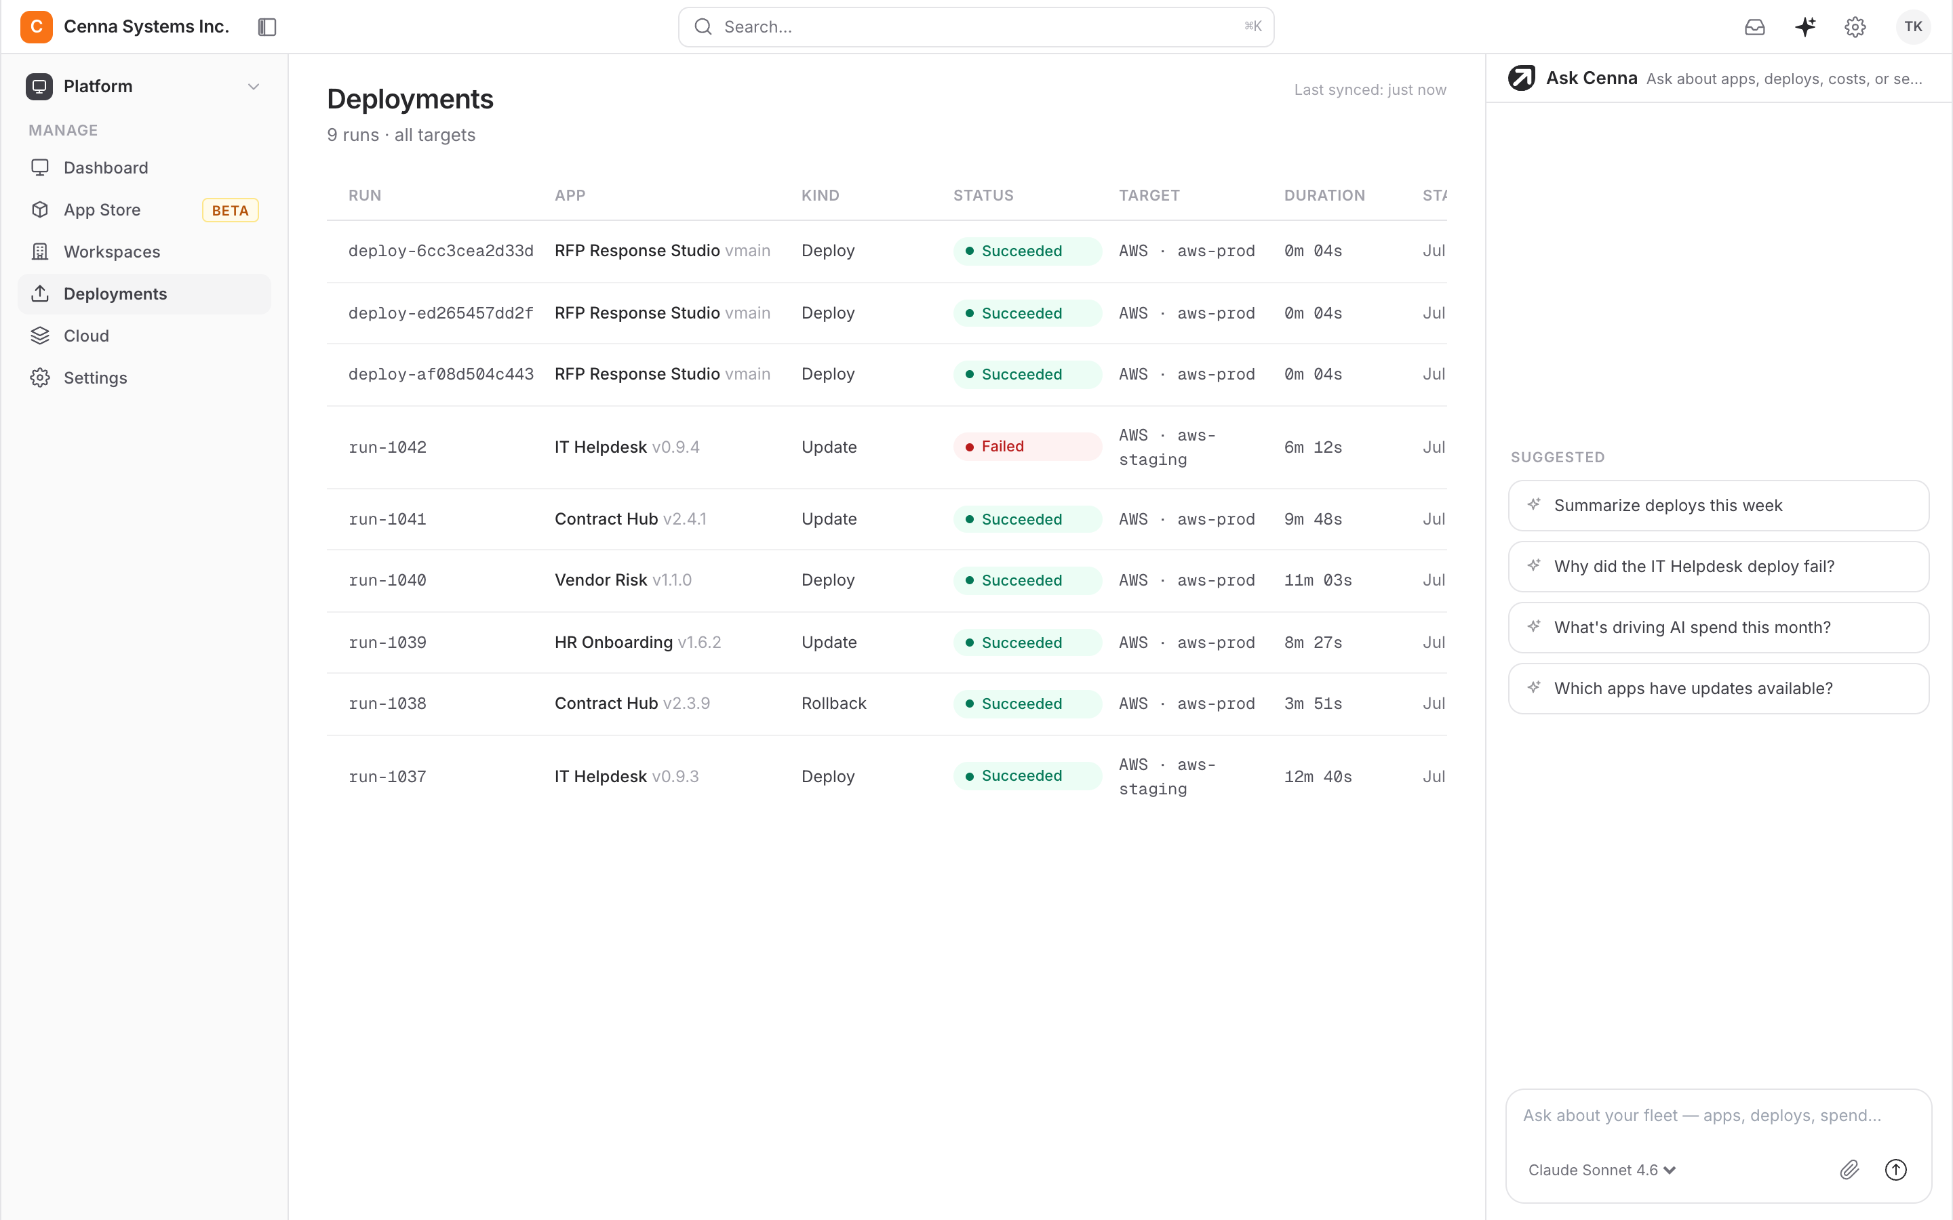Click Contract Hub v2.4.1 app name
This screenshot has width=1953, height=1220.
(630, 518)
